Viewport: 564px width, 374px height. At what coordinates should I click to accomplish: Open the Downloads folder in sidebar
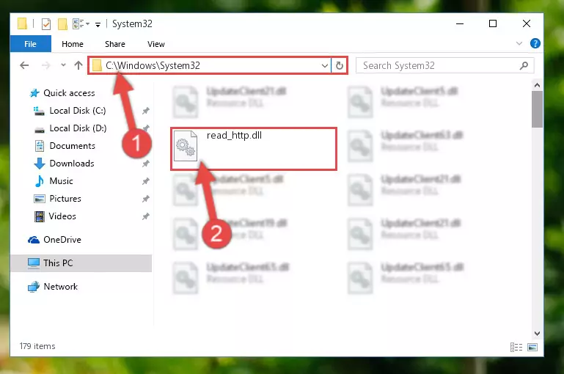coord(72,164)
